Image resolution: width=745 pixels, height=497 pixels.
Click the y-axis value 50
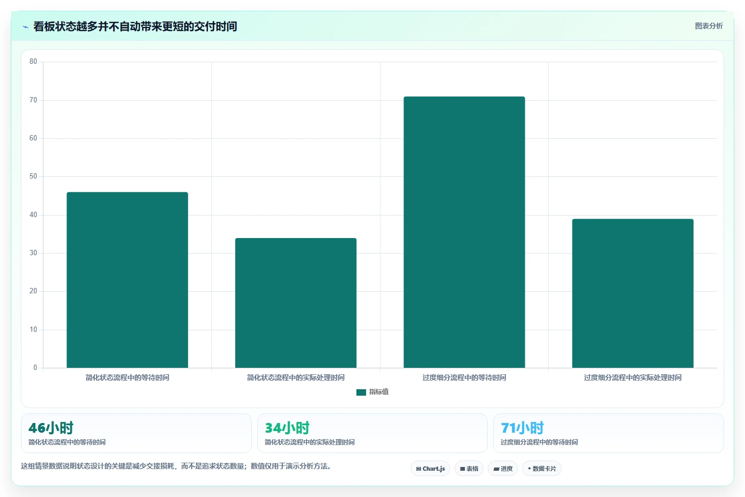[x=33, y=176]
